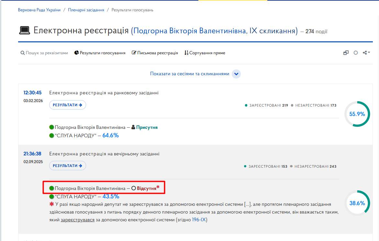Toggle Сортування пряме sort order

tap(205, 53)
